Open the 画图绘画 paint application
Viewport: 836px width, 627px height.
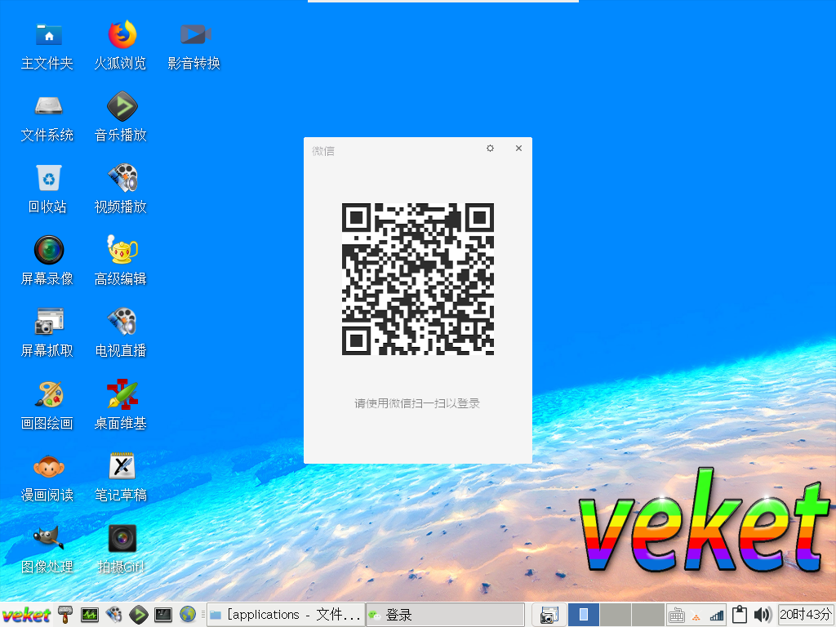[48, 395]
